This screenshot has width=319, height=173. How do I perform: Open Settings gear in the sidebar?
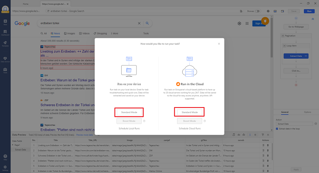tap(5, 168)
